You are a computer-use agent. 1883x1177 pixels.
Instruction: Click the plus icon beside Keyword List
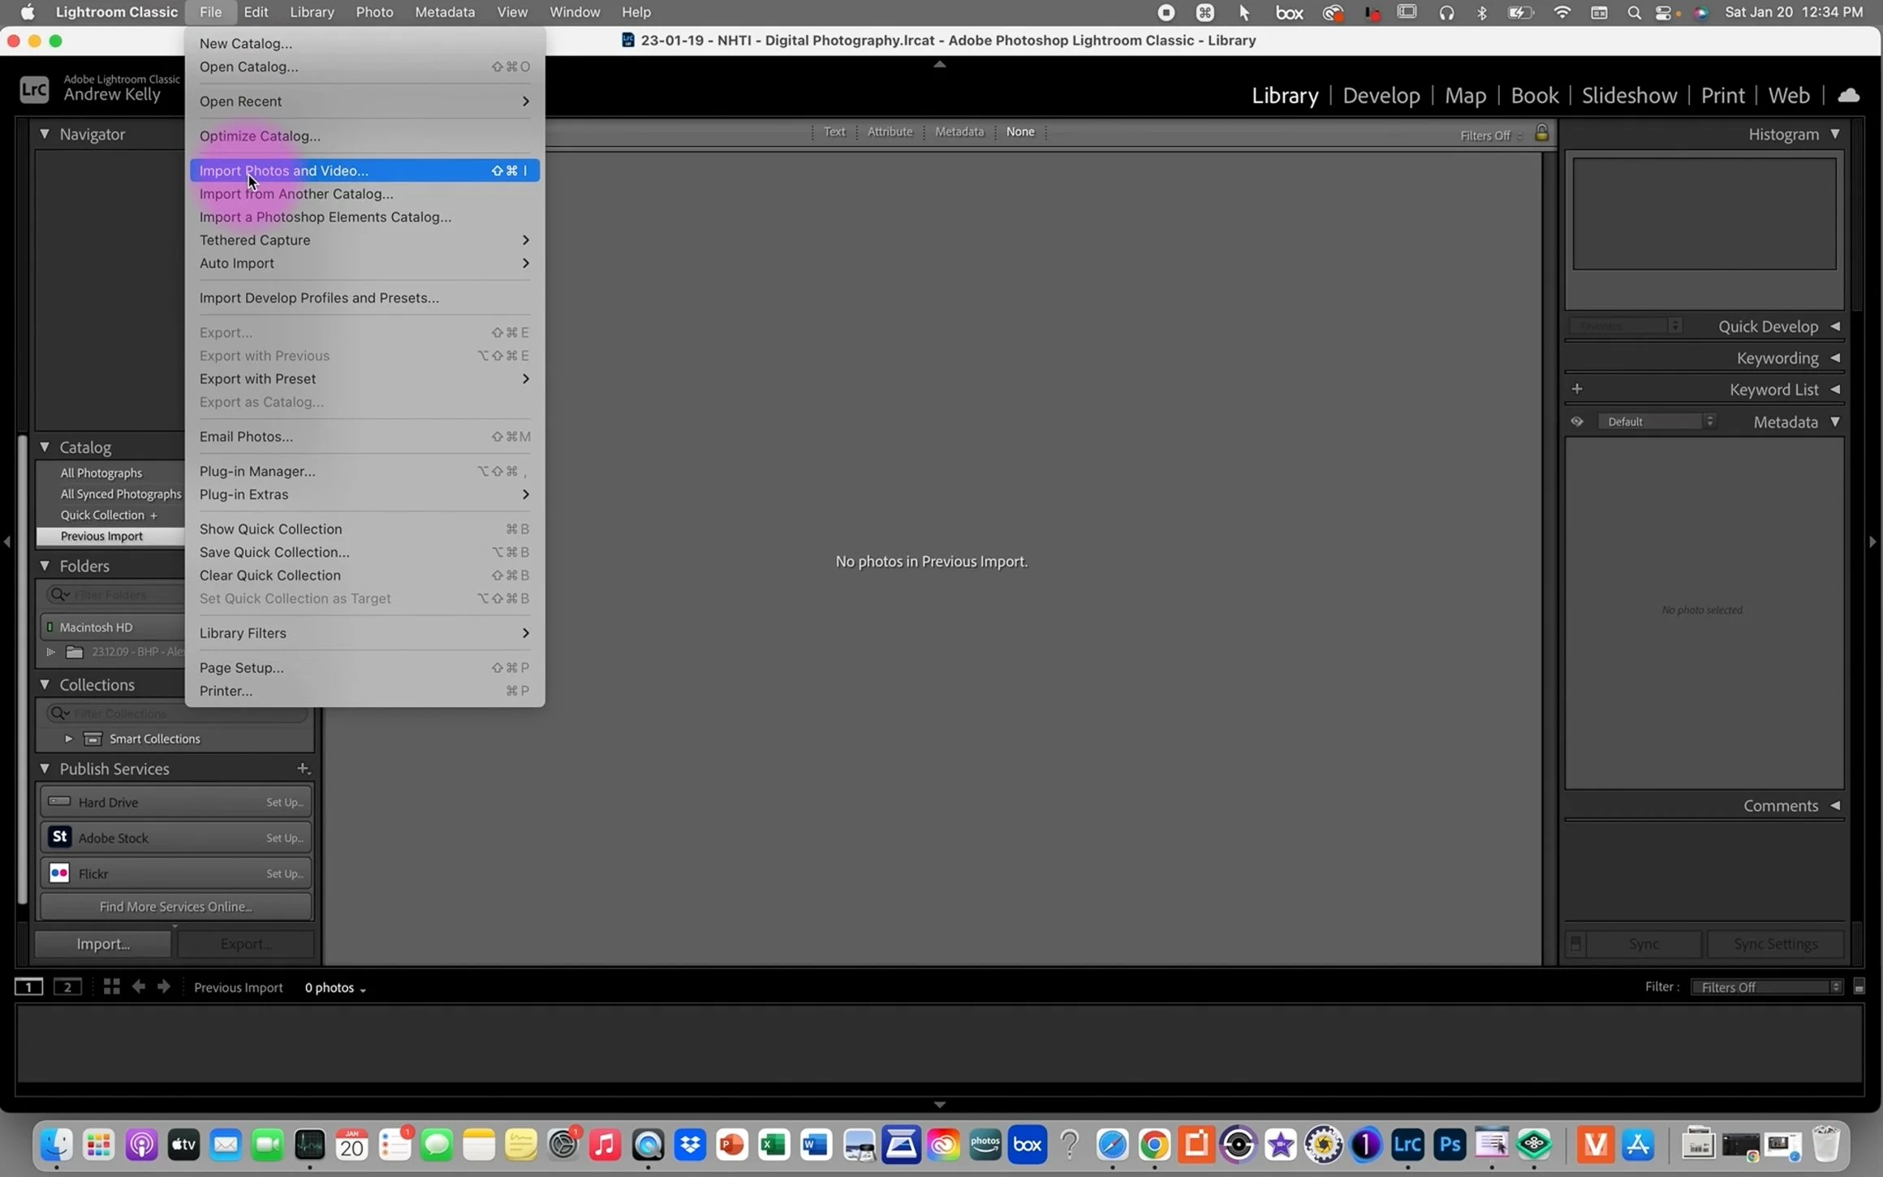(x=1577, y=389)
